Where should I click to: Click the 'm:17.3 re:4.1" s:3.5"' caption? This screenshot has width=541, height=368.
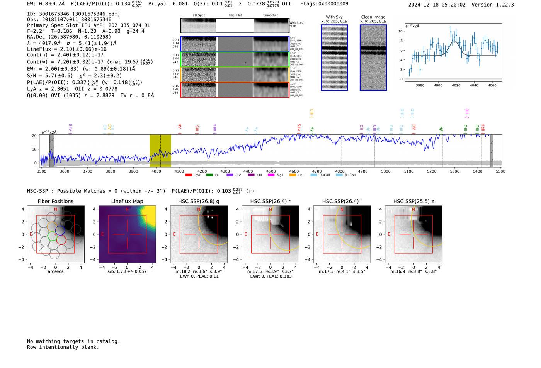[342, 271]
